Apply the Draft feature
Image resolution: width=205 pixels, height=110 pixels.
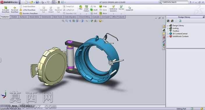pyautogui.click(x=94, y=10)
